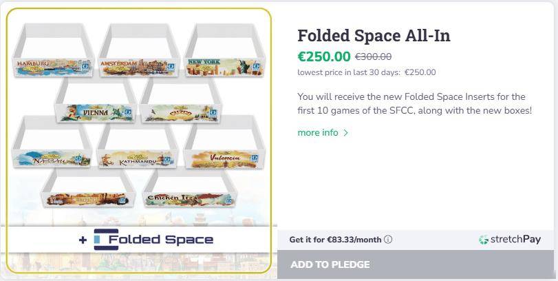The height and width of the screenshot is (281, 558).
Task: Click the stretchPay logo icon
Action: pos(484,240)
